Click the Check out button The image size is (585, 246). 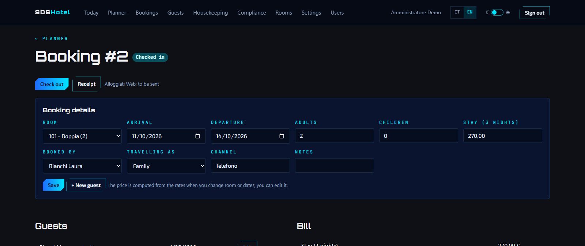coord(52,84)
